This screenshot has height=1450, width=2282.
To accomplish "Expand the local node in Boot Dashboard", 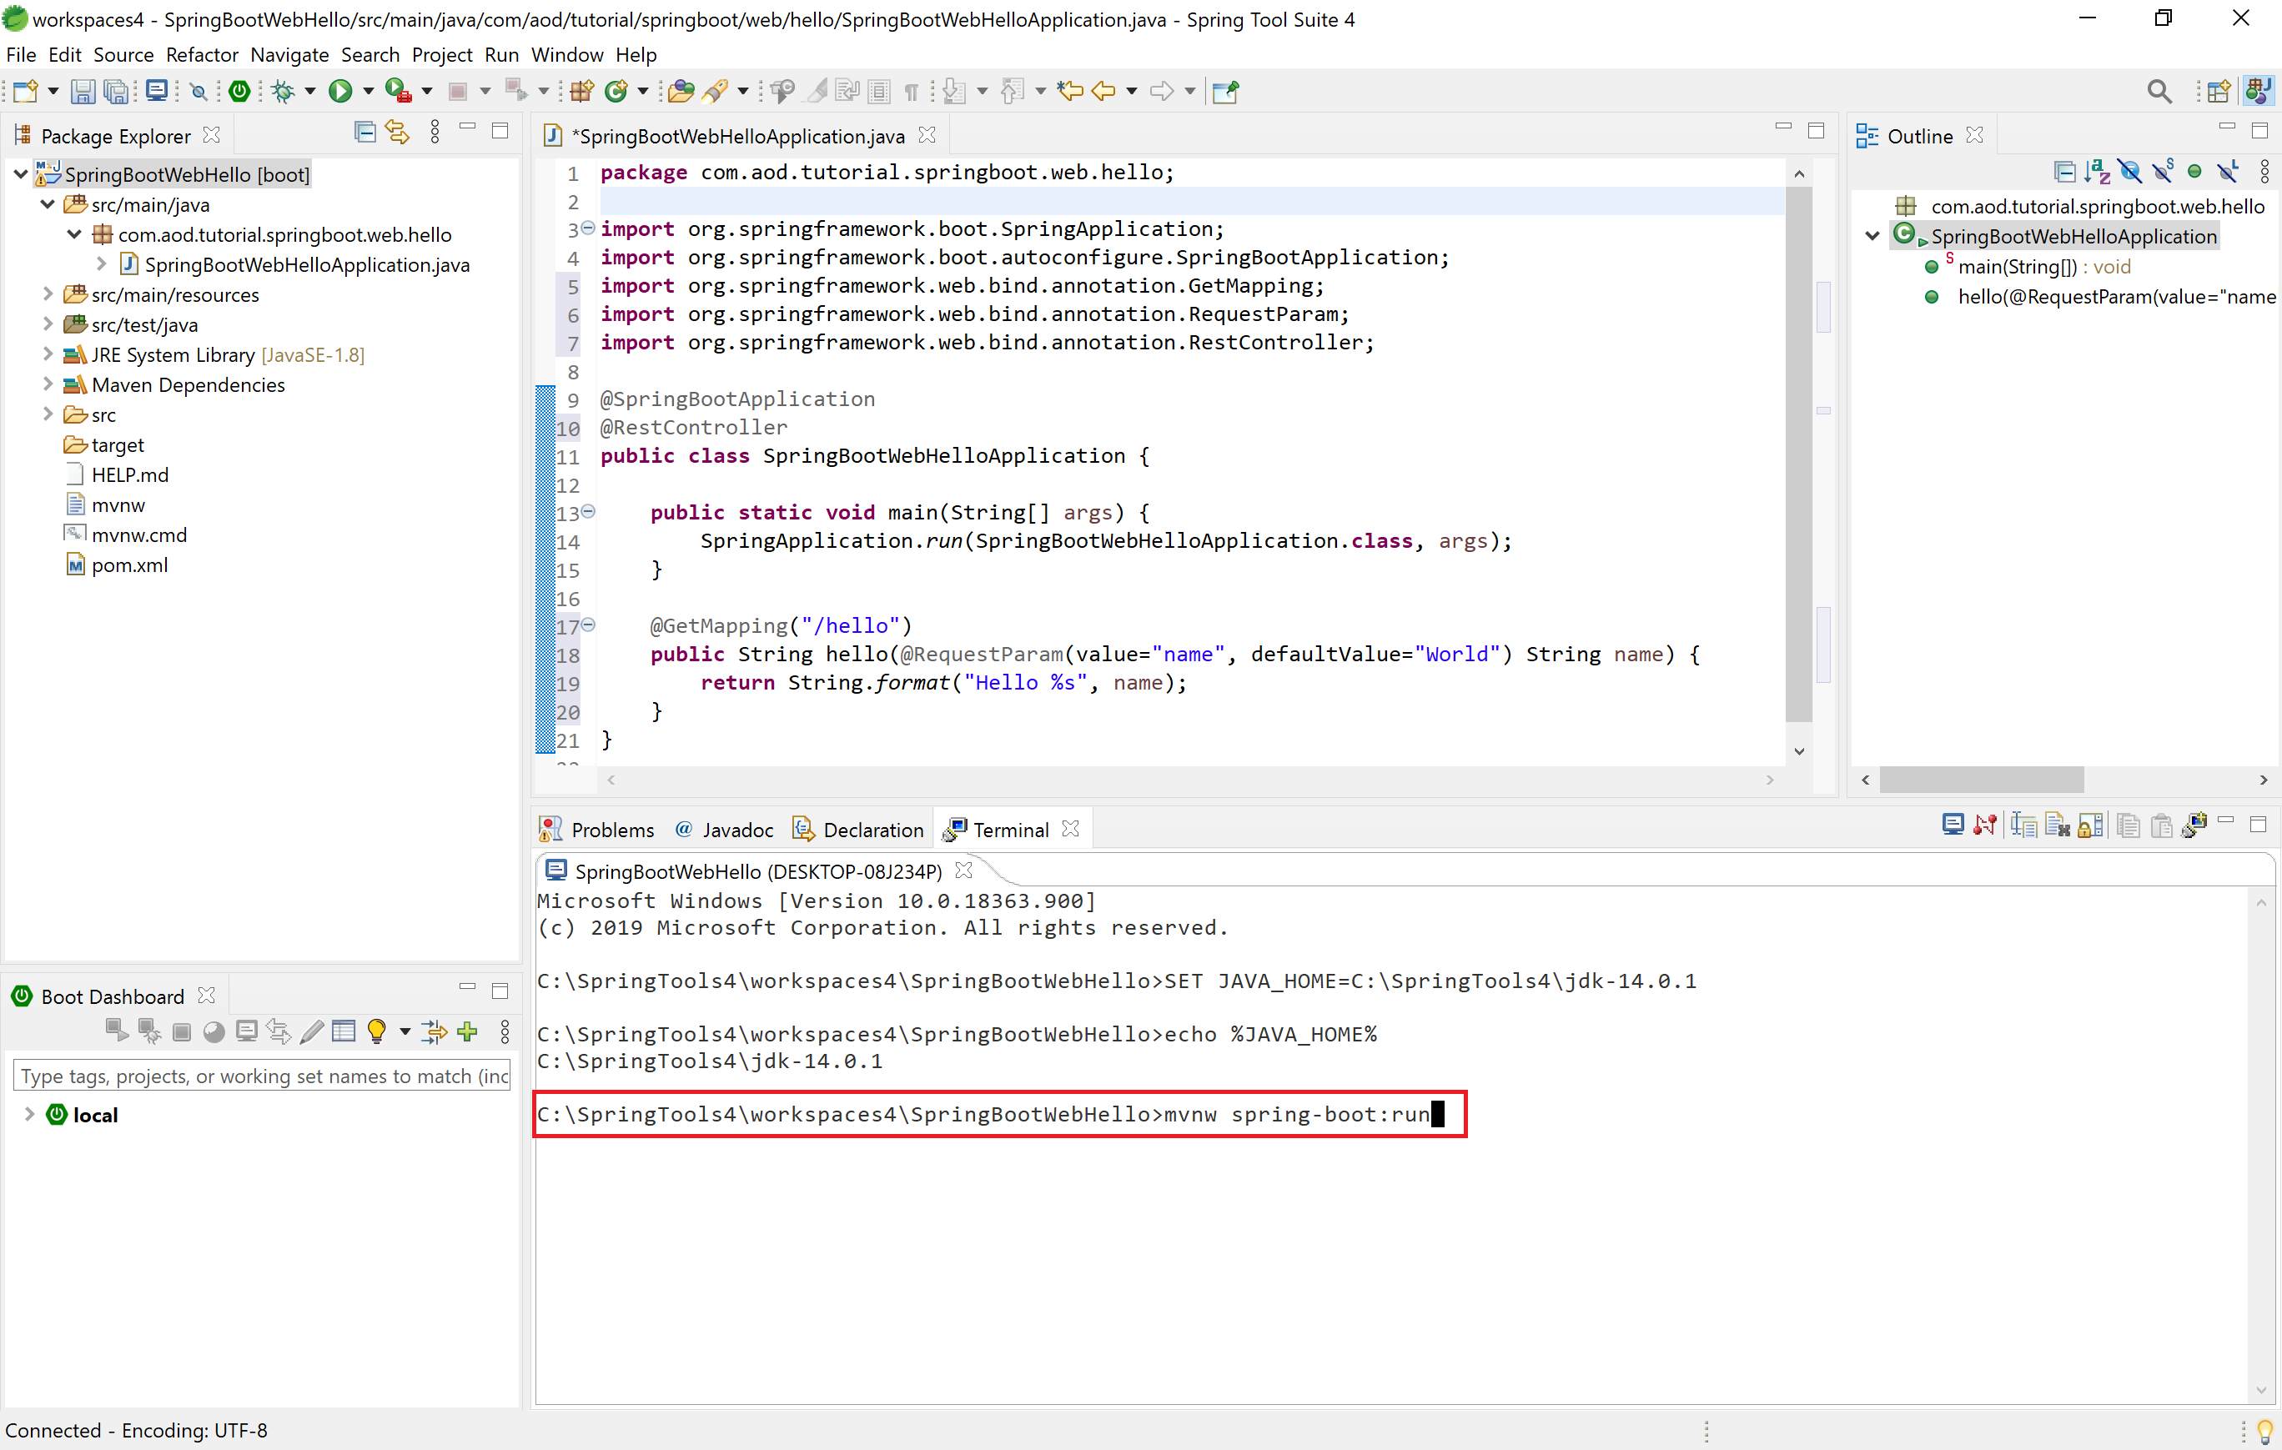I will 29,1115.
